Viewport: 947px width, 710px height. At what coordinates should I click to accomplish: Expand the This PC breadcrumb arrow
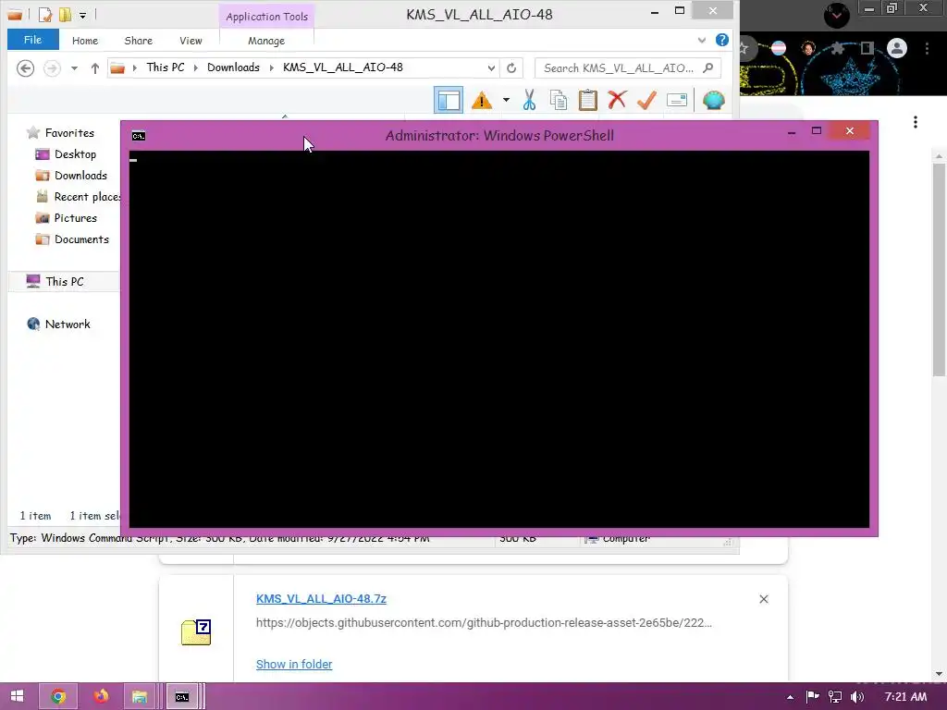(196, 67)
